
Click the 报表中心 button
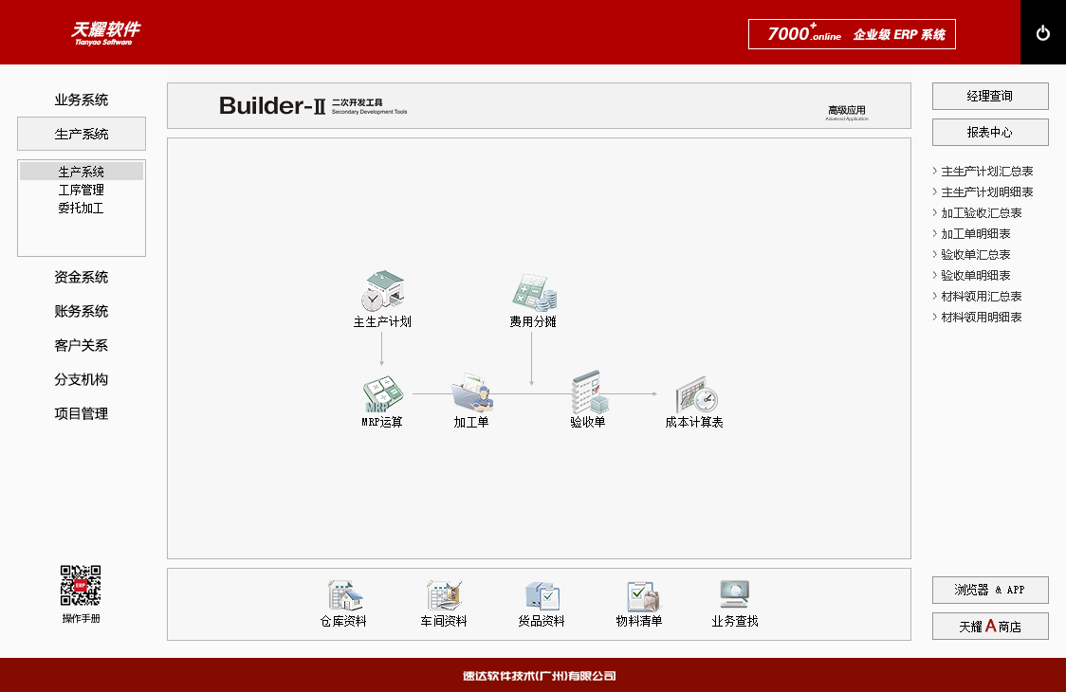990,133
